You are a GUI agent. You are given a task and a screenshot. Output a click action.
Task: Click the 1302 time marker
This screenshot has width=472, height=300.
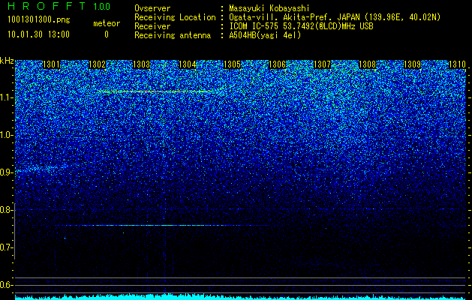(97, 64)
